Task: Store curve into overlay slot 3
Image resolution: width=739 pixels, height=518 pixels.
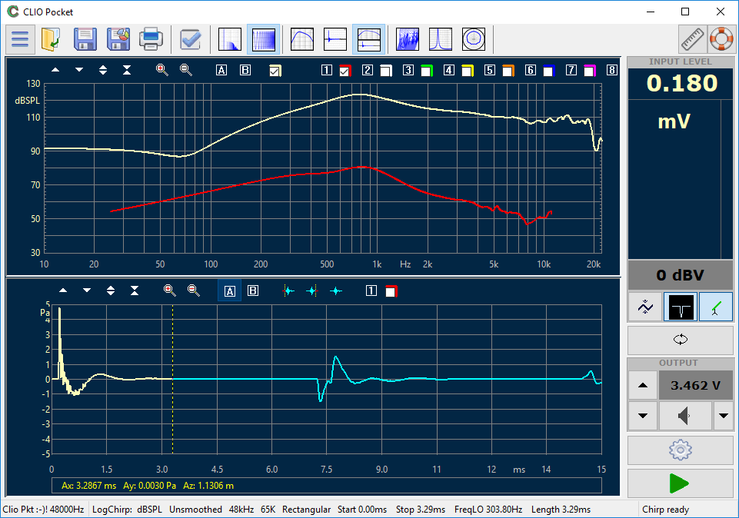Action: (408, 70)
